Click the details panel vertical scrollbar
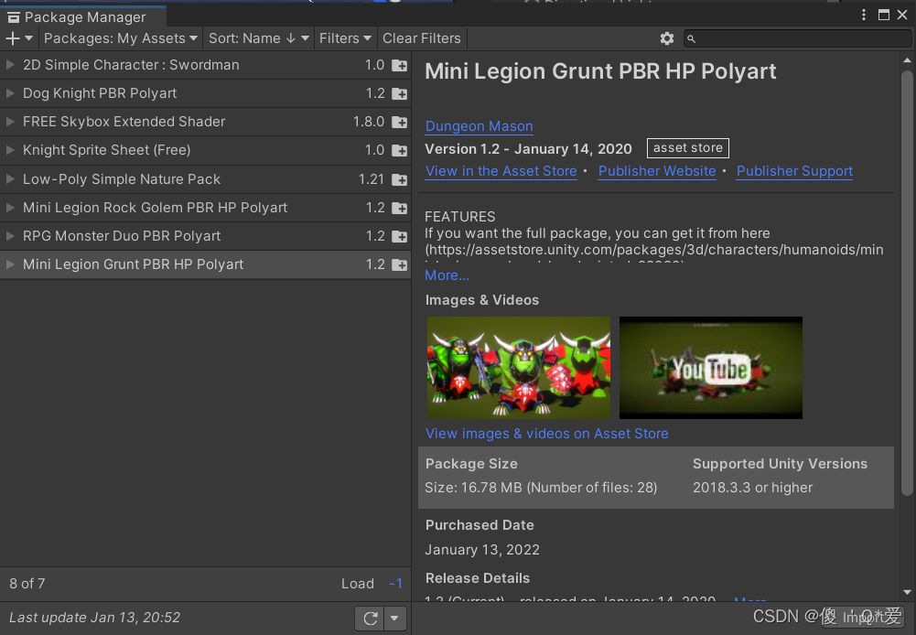Viewport: 916px width, 635px height. 907,284
